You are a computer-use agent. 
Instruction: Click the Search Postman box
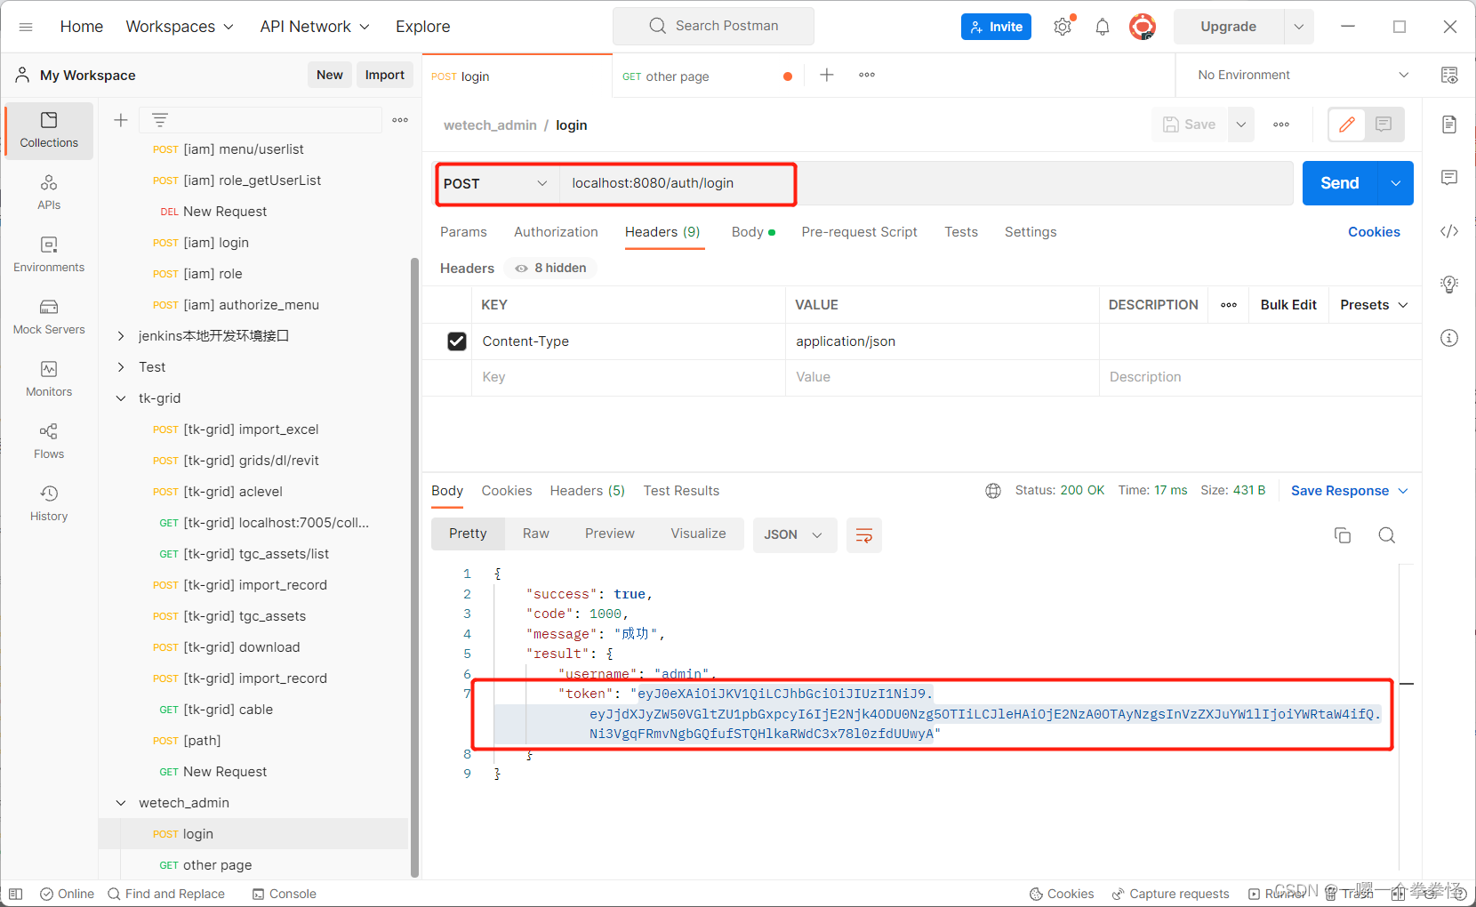tap(713, 26)
